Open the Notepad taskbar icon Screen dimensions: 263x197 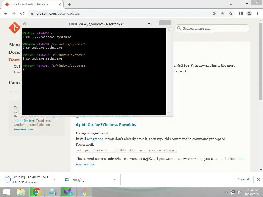(52, 192)
